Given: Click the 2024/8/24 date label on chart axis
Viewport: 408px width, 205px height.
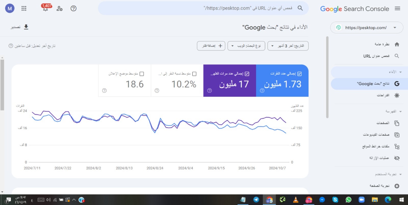Looking at the screenshot, I should 155,168.
